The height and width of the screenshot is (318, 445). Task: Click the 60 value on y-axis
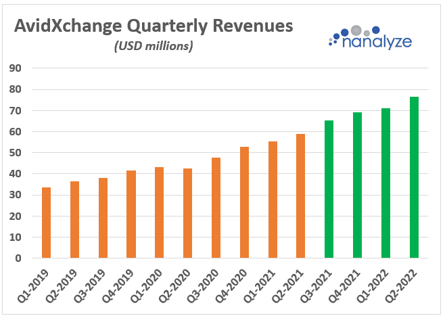point(16,132)
